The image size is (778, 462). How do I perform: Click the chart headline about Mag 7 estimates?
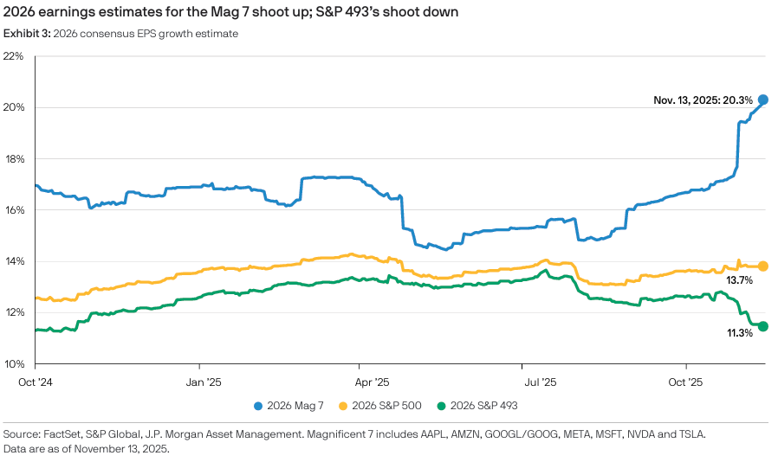[x=230, y=12]
